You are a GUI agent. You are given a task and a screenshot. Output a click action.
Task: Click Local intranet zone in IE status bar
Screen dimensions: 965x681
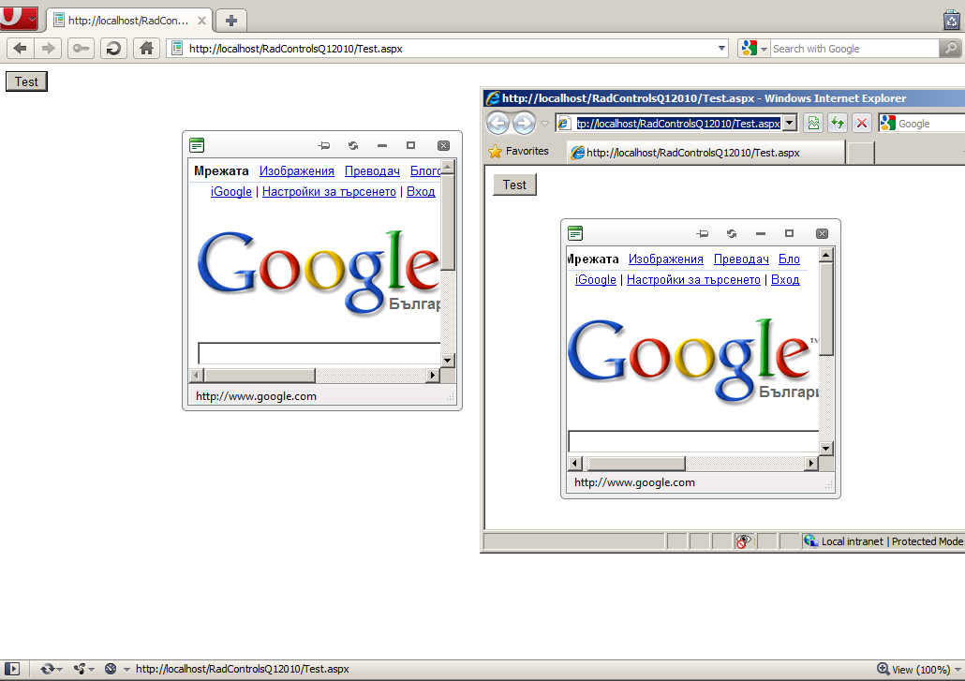884,541
